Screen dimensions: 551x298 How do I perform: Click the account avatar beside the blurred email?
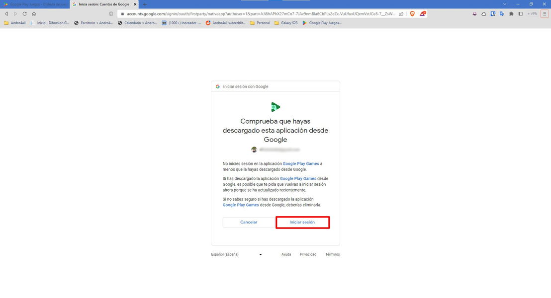254,149
